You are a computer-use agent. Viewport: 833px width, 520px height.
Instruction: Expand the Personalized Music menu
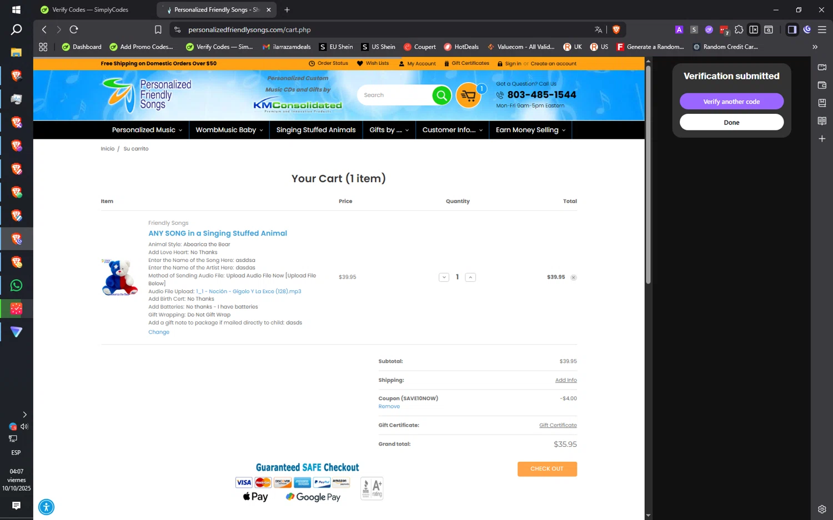(147, 130)
